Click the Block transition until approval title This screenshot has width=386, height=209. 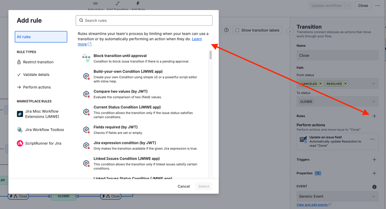coord(120,56)
